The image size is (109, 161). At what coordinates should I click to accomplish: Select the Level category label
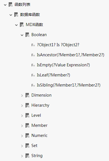click(x=36, y=115)
